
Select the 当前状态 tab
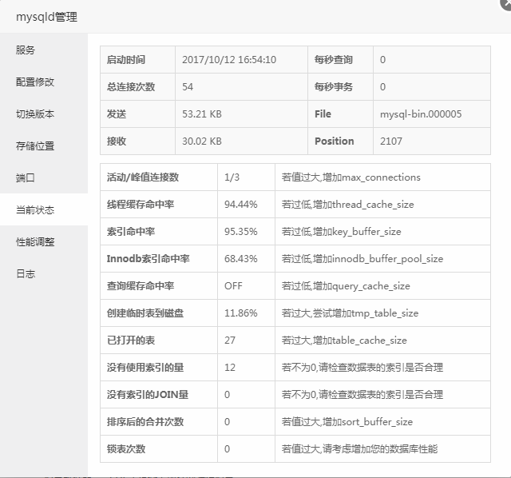tap(44, 209)
